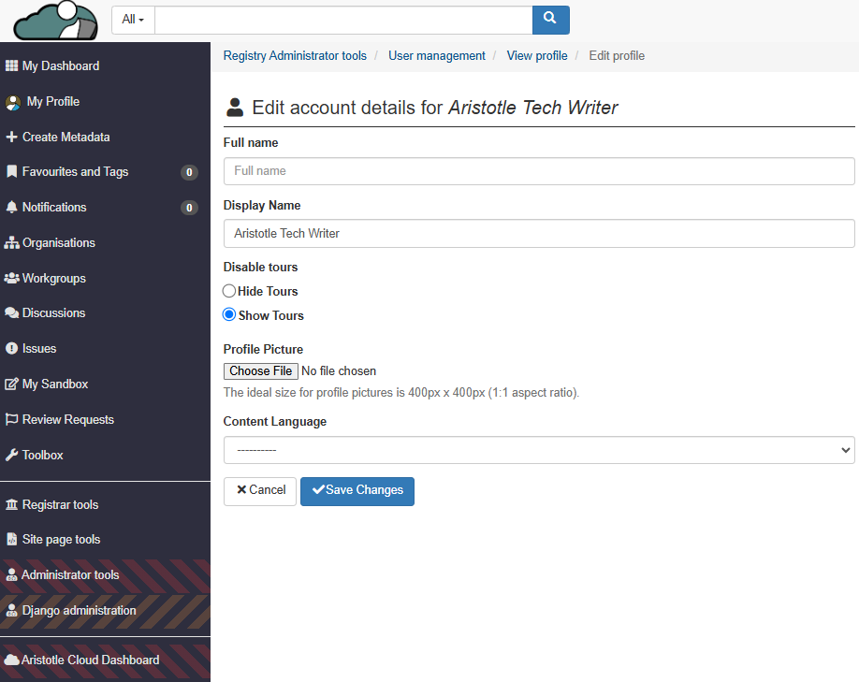Open the All search filter dropdown
This screenshot has width=859, height=682.
point(133,20)
